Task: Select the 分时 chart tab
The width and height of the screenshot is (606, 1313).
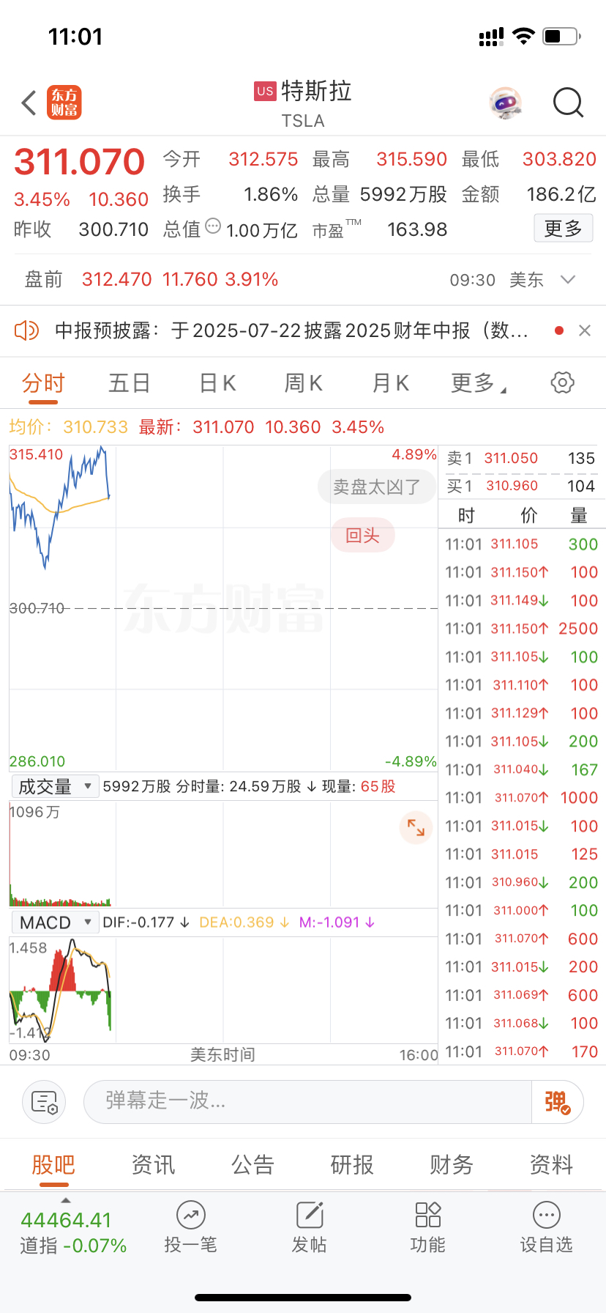Action: point(43,383)
